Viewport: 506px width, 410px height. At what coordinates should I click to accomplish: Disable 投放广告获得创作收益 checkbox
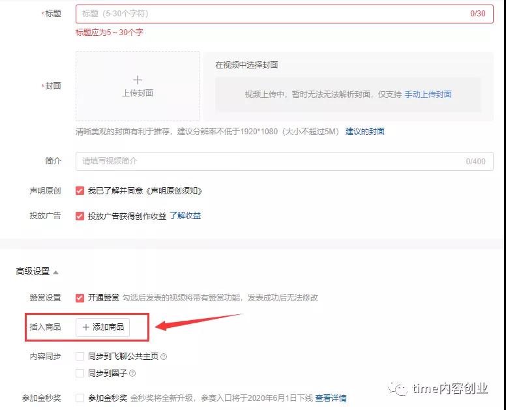(80, 216)
